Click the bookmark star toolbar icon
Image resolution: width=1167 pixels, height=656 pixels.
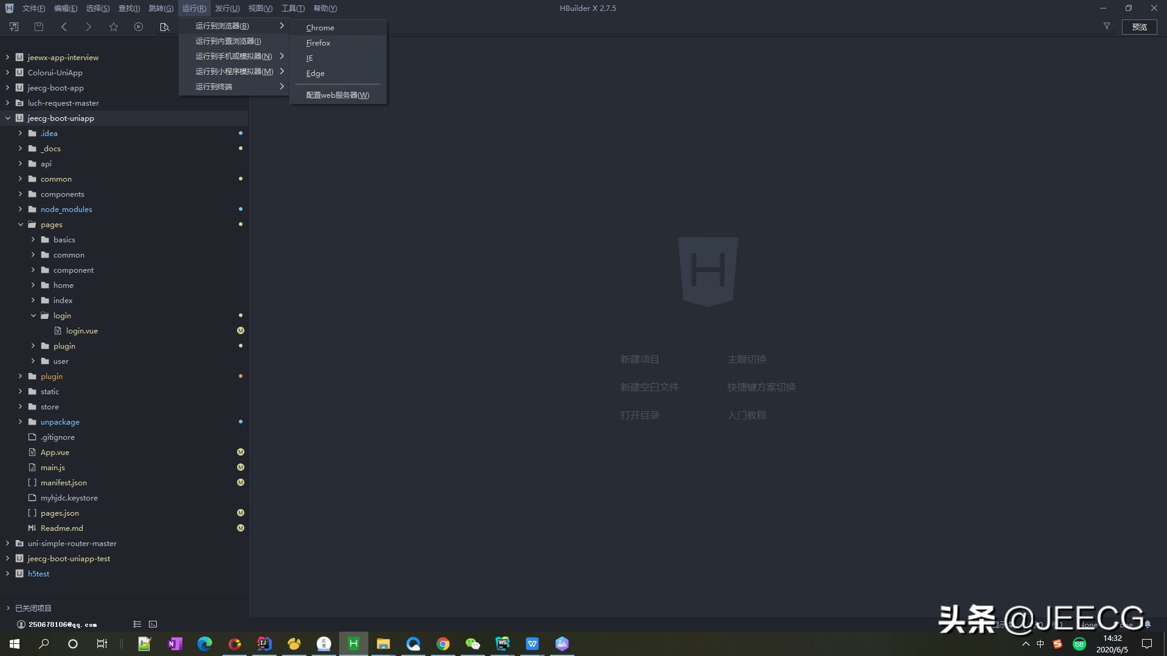[x=114, y=27]
